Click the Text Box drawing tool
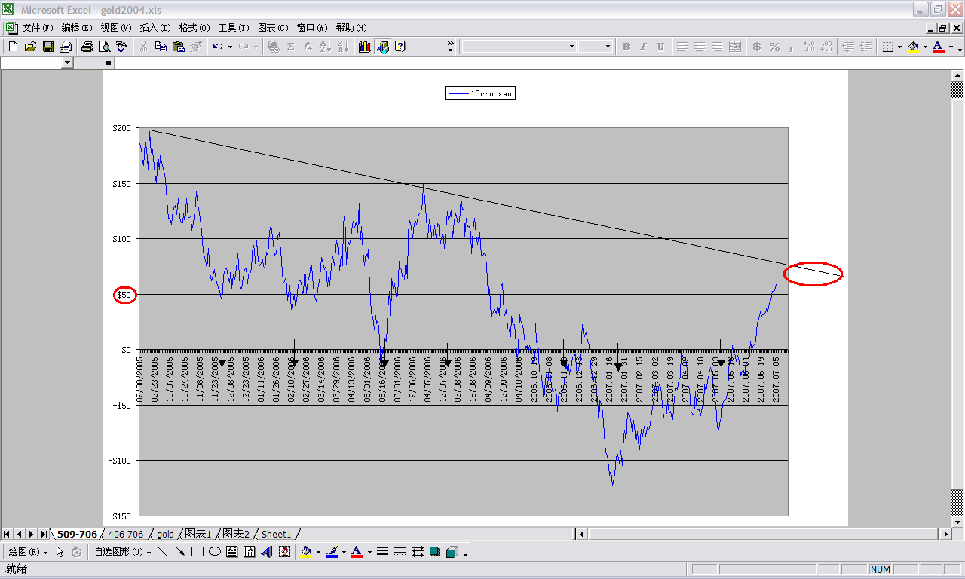 232,552
